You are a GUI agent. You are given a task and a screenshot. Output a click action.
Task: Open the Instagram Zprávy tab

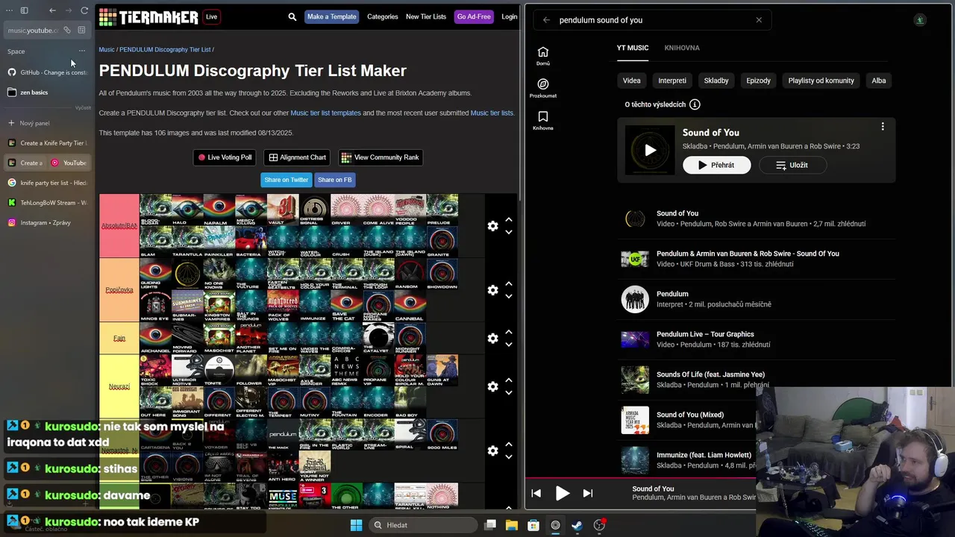[47, 222]
